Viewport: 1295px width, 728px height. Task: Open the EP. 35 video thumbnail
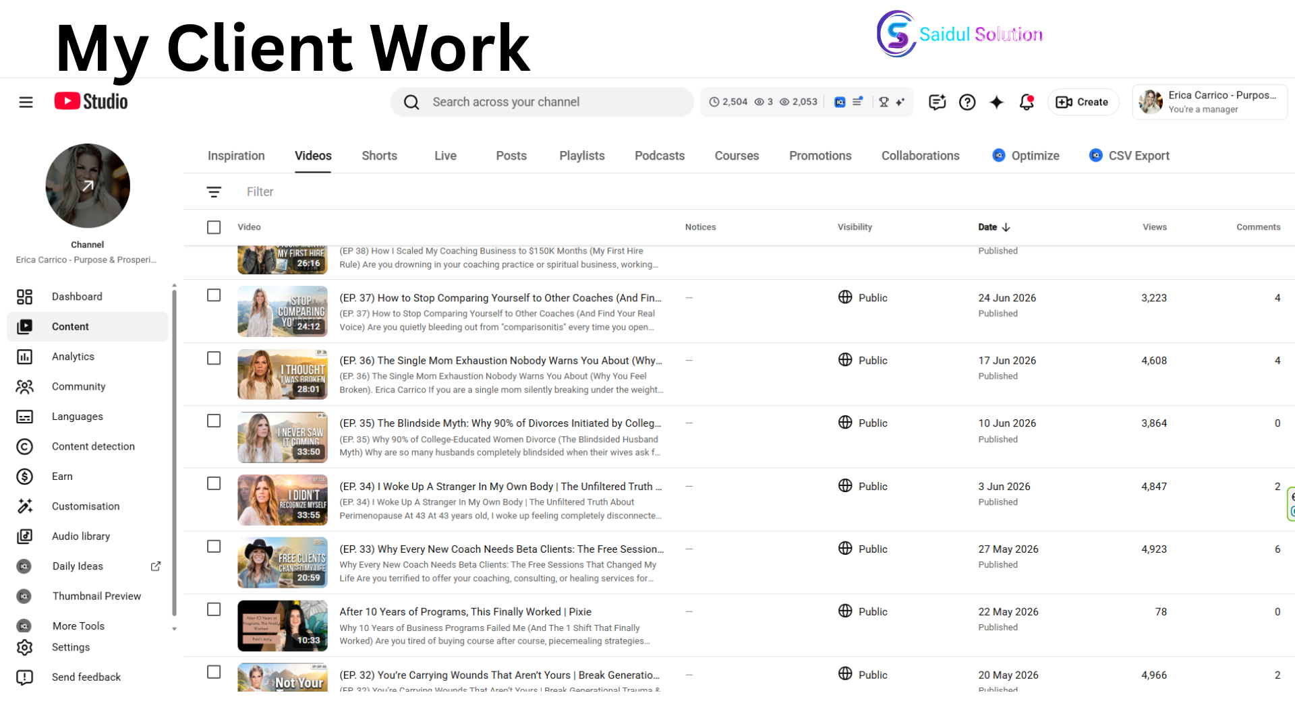(283, 437)
